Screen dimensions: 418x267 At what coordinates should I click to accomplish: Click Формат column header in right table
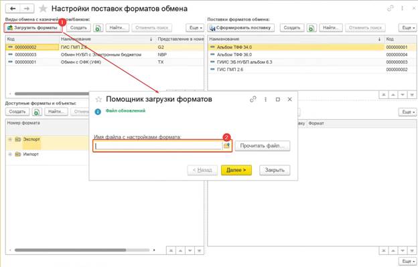coord(361,124)
